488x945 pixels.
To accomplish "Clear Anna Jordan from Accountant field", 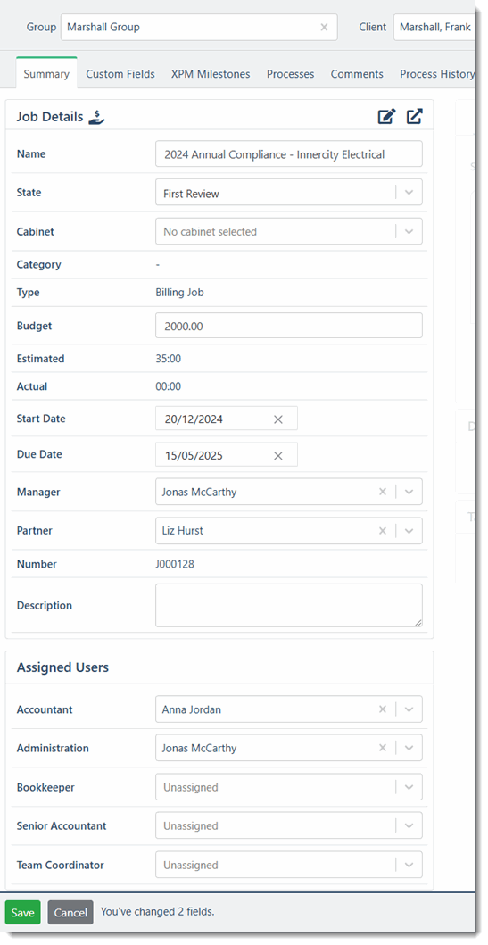I will tap(383, 709).
